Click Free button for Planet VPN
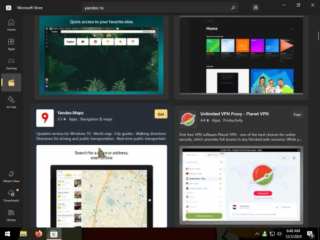This screenshot has width=320, height=240. coord(297,115)
